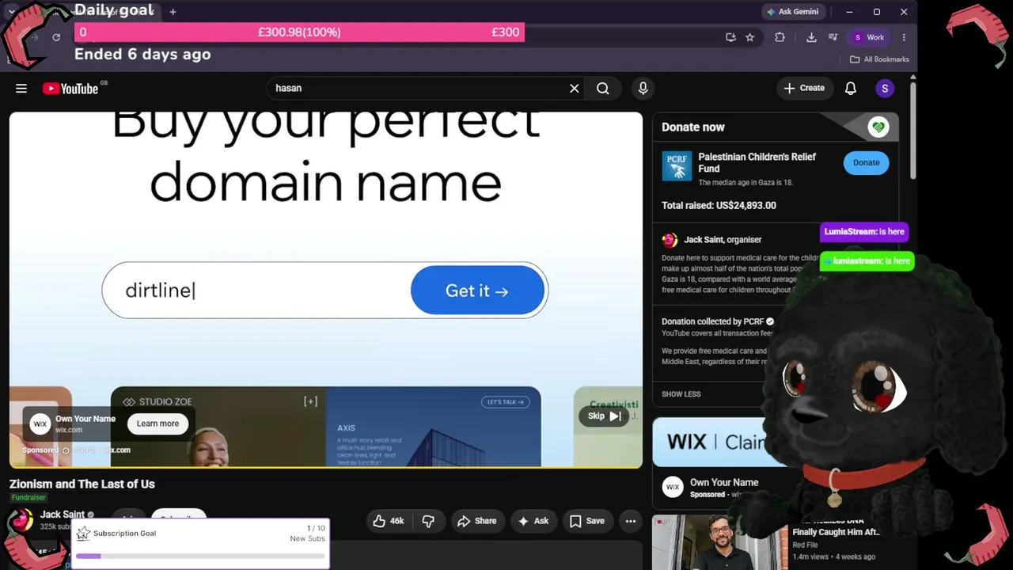Donate to Palestinian Children's Relief Fund
The width and height of the screenshot is (1013, 570).
[x=866, y=163]
